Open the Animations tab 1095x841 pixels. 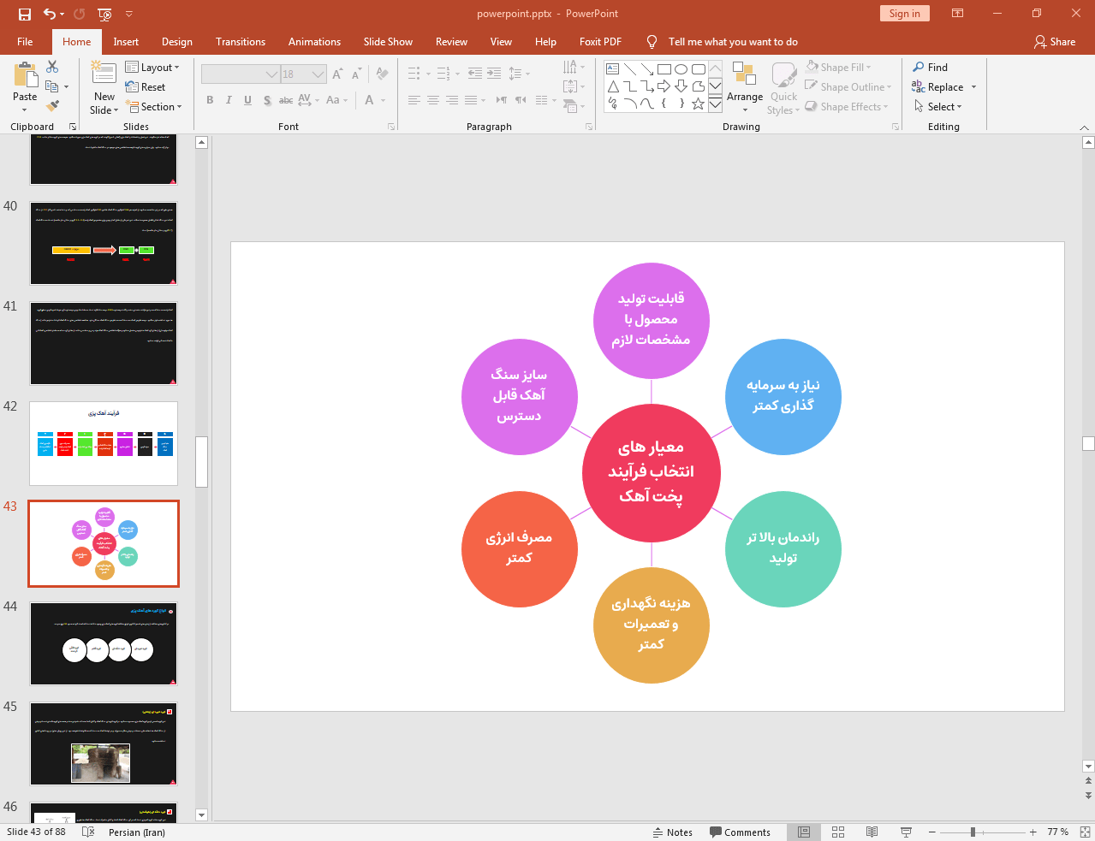tap(314, 42)
